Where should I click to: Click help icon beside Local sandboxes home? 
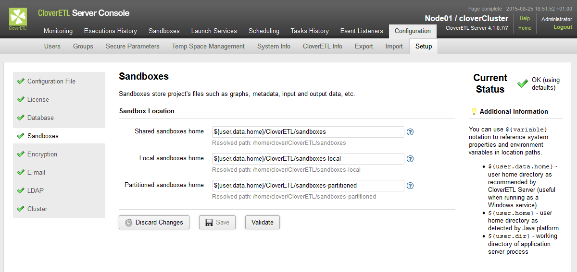(410, 159)
